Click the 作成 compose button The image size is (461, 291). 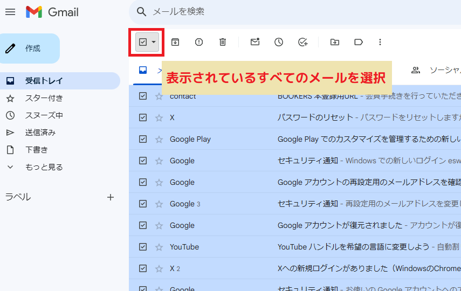30,48
